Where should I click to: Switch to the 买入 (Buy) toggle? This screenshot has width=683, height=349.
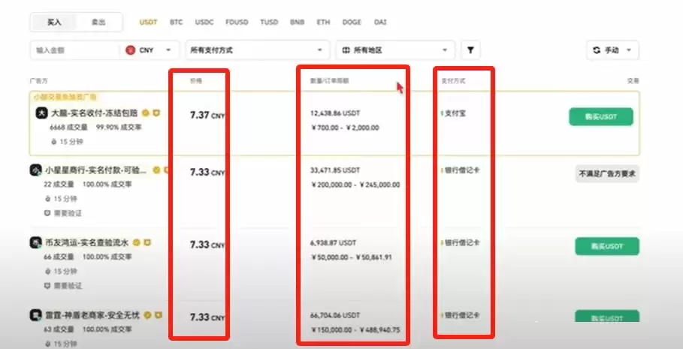click(54, 22)
